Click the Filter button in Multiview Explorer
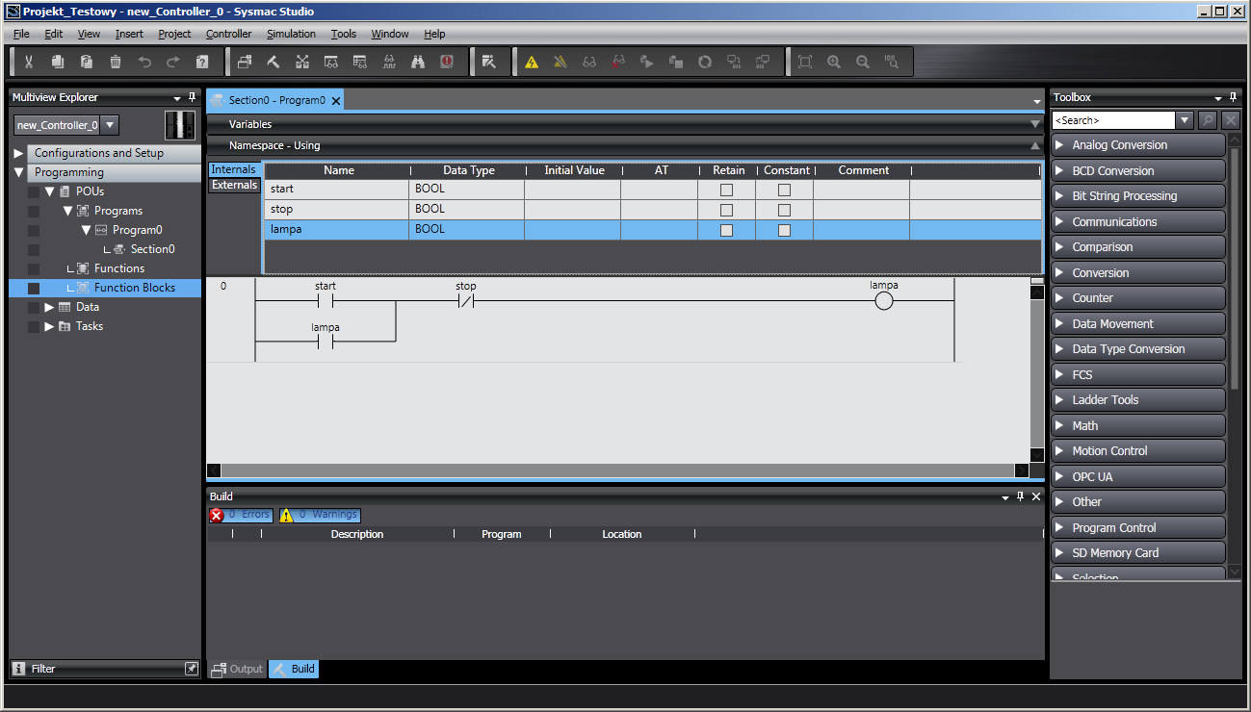Screen dimensions: 1251x712 43,669
